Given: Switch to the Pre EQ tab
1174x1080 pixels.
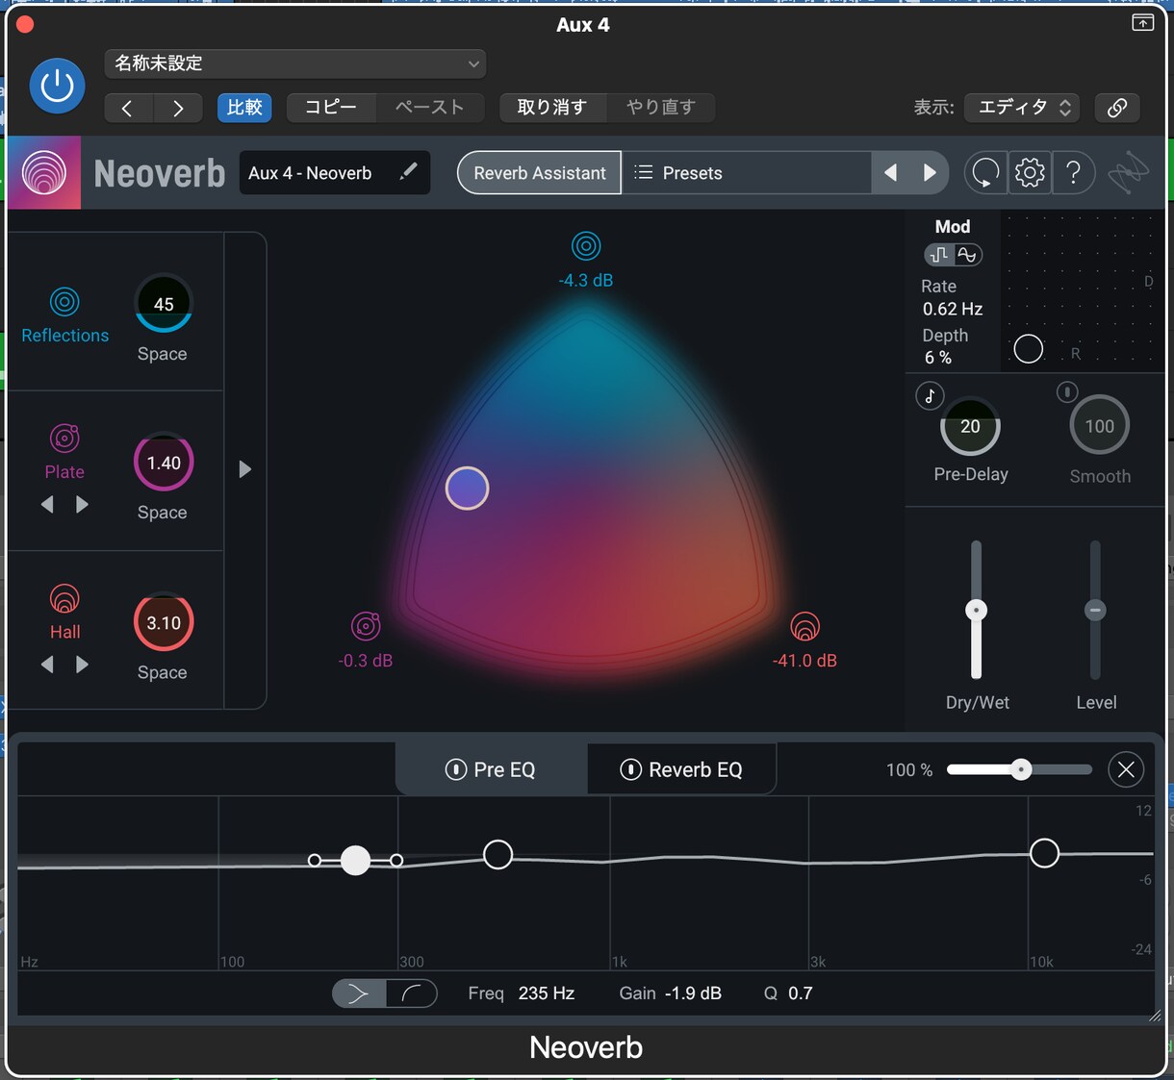Looking at the screenshot, I should click(x=491, y=769).
